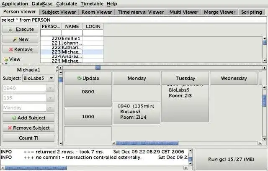This screenshot has width=268, height=171.
Task: Click the filter field under LOGIN column
Action: [x=93, y=33]
